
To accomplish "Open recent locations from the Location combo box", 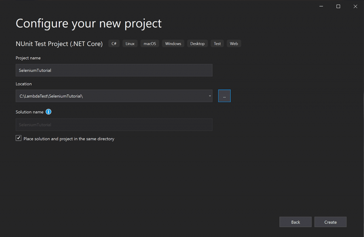I will point(209,96).
